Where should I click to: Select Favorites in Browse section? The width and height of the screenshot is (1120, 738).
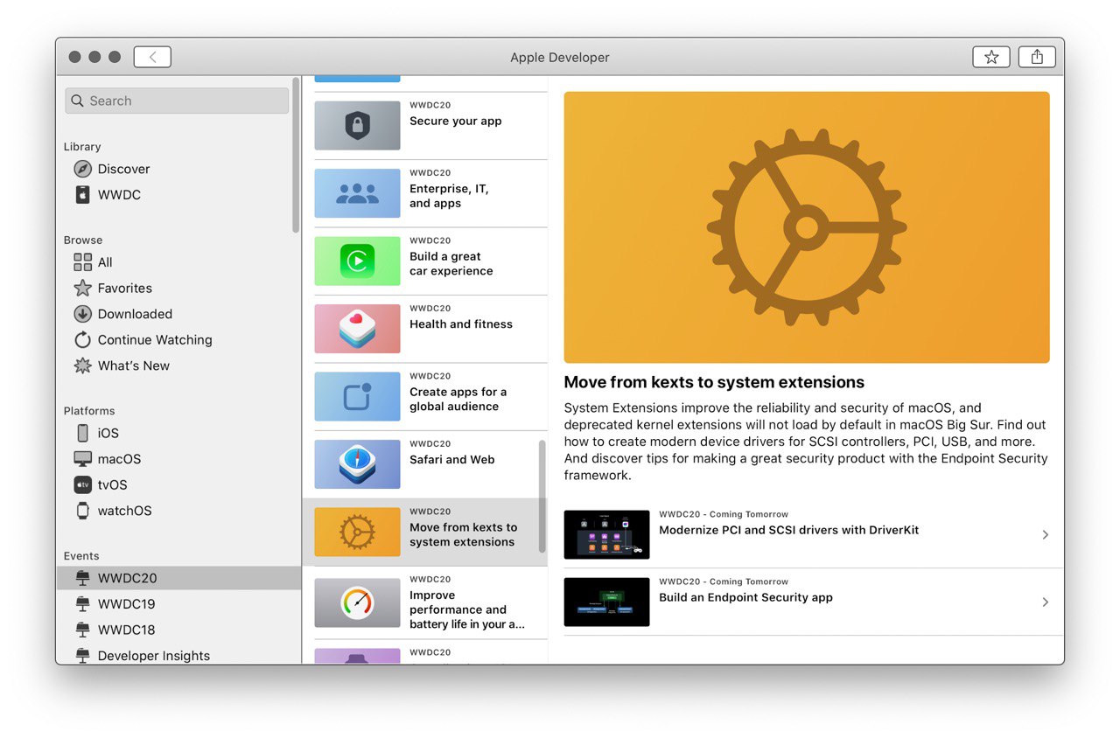(x=125, y=288)
